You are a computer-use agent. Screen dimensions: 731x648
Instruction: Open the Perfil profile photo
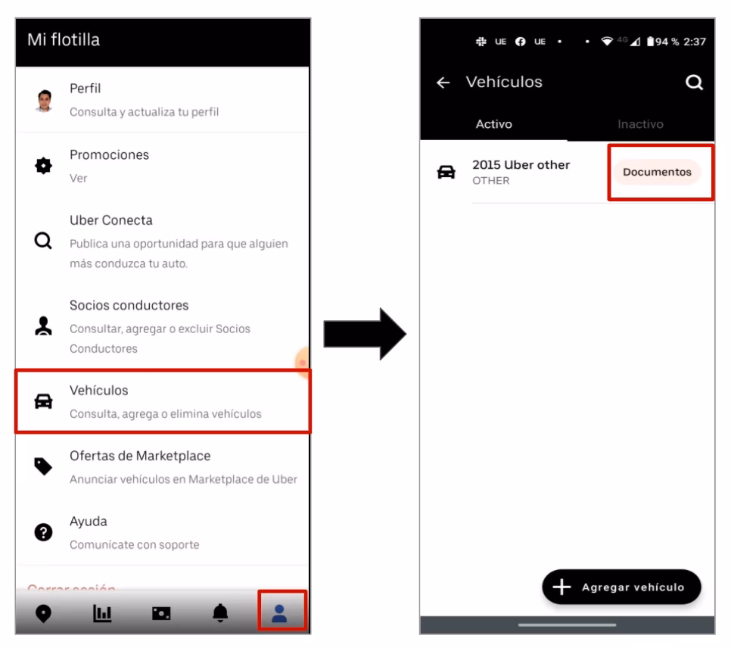click(x=45, y=100)
